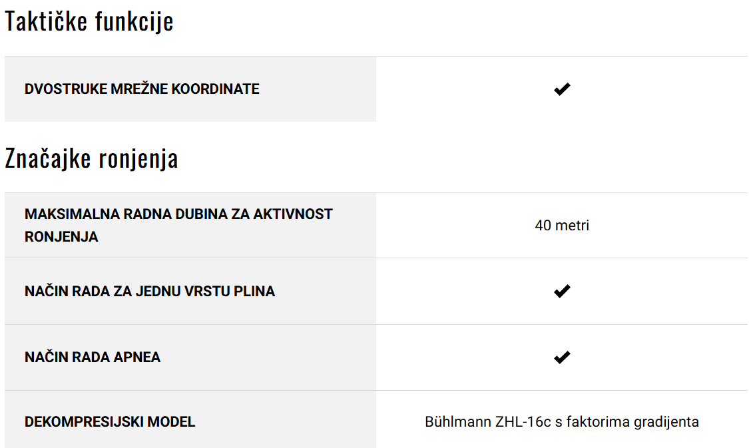Click the checkmark for Dvostruke mrežne koordinate

[x=562, y=89]
